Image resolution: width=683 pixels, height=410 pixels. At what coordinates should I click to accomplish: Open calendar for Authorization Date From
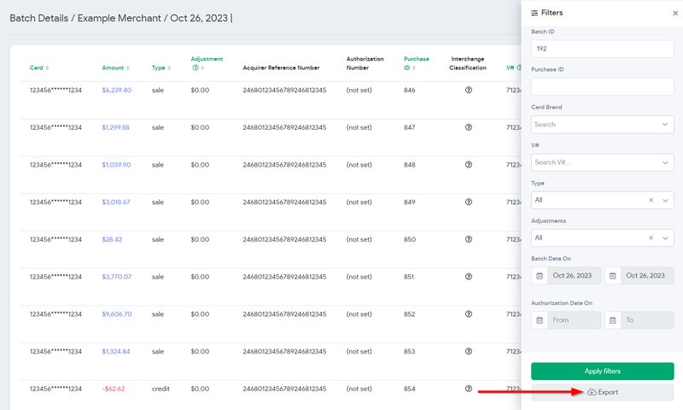540,320
